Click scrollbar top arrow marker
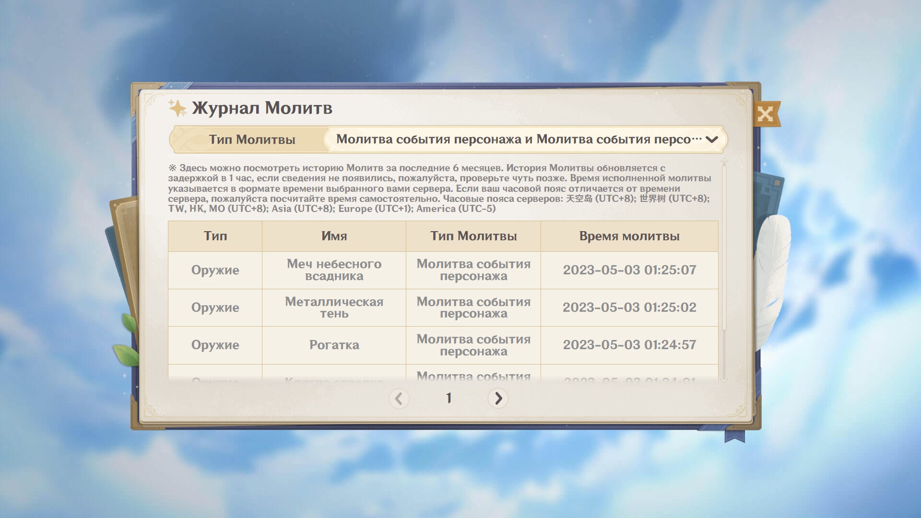921x518 pixels. pos(724,161)
